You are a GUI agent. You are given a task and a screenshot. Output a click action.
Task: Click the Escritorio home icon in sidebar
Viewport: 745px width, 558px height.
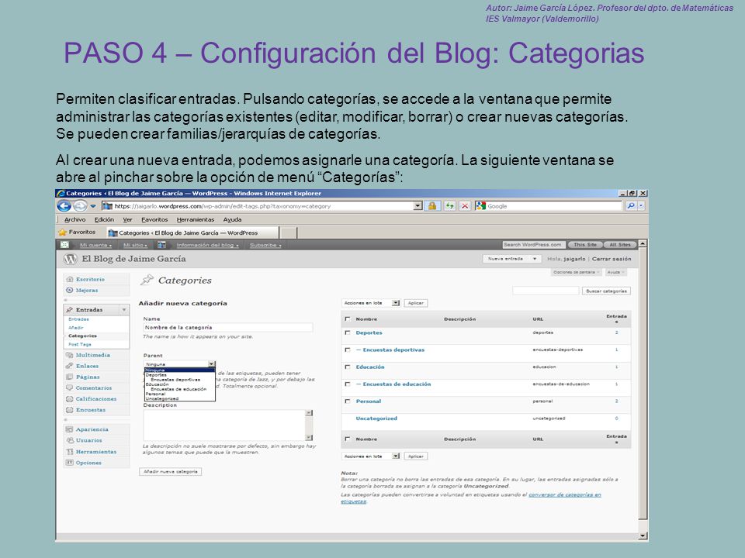coord(70,280)
